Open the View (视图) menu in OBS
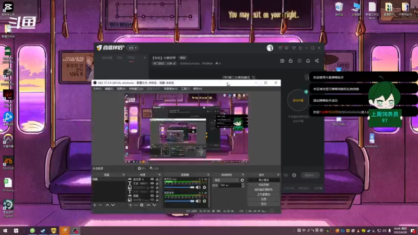The height and width of the screenshot is (235, 418). (x=121, y=89)
